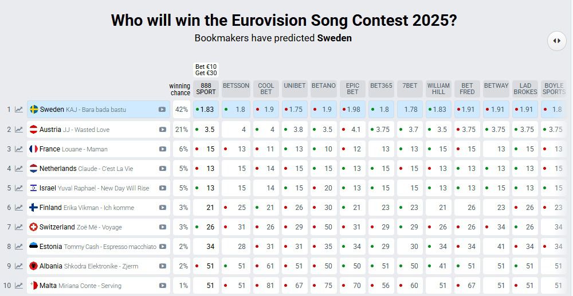
Task: Click Austria's 4.1 odds at Epic Bet
Action: coord(353,130)
